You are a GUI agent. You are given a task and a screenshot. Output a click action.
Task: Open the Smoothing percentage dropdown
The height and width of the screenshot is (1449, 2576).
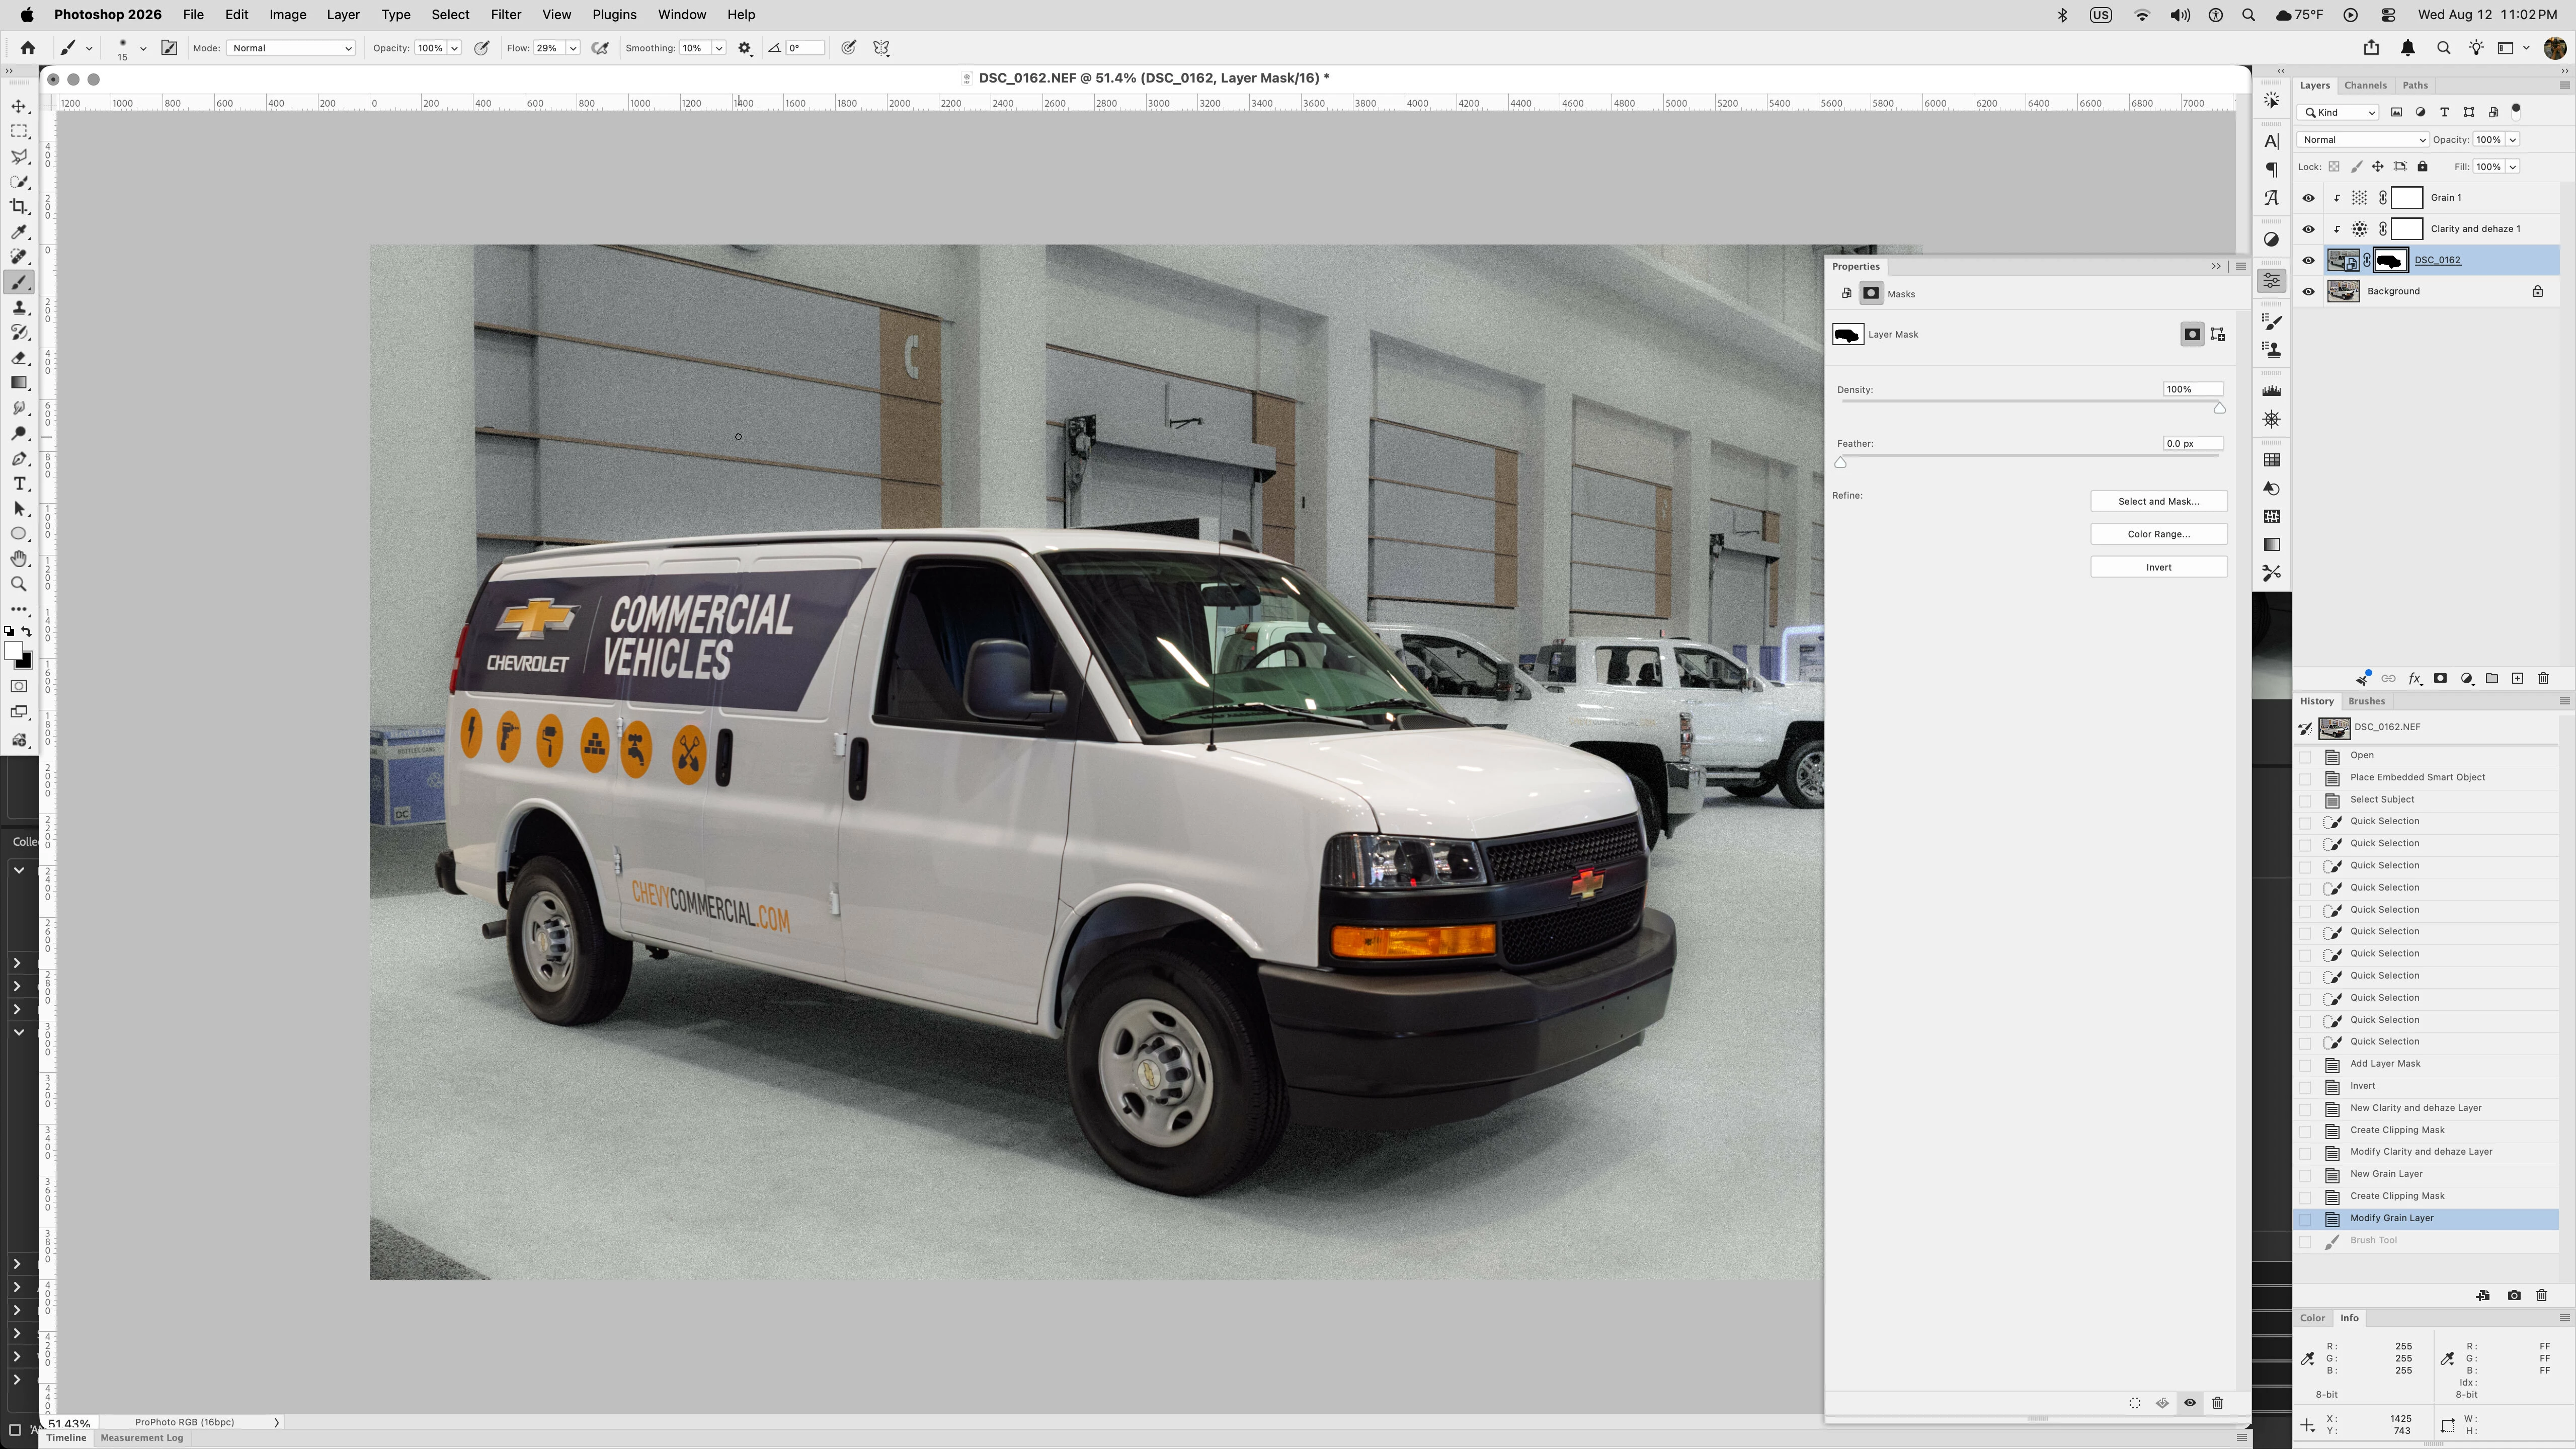point(718,48)
